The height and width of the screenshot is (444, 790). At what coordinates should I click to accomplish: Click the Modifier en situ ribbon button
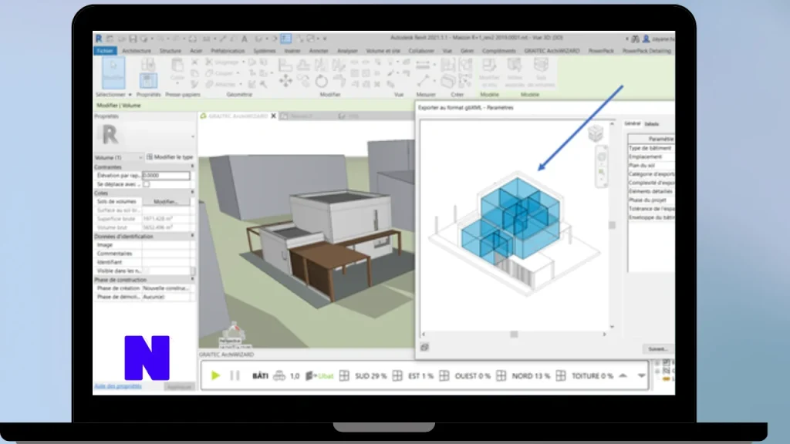[x=488, y=72]
